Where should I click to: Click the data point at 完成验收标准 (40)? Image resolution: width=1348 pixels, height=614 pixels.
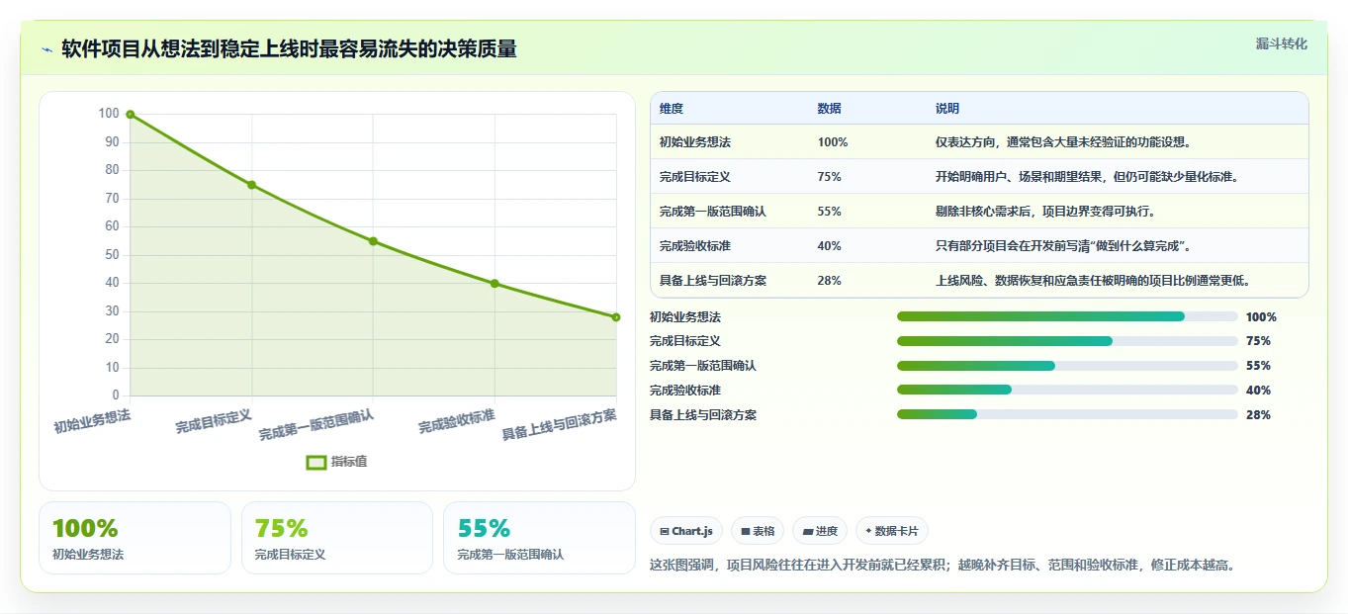[x=494, y=284]
